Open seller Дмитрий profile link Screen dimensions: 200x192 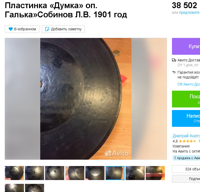[186, 136]
